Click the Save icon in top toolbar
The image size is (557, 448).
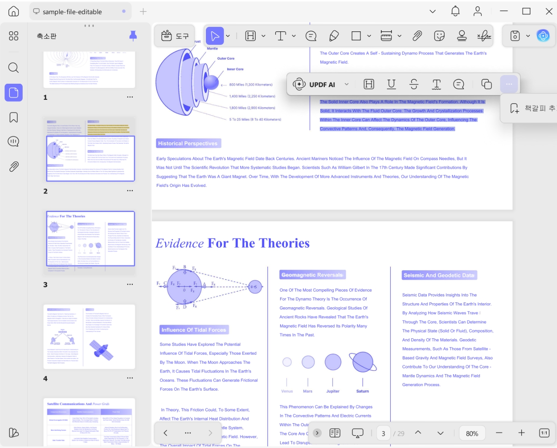tap(515, 36)
